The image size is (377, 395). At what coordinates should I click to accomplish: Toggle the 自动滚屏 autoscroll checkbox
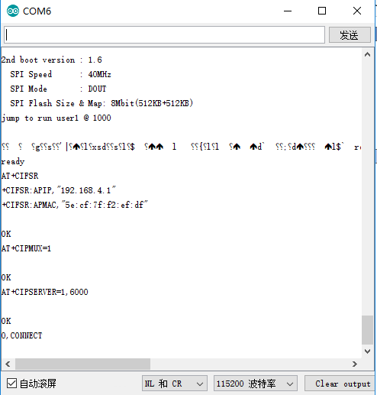(x=11, y=384)
